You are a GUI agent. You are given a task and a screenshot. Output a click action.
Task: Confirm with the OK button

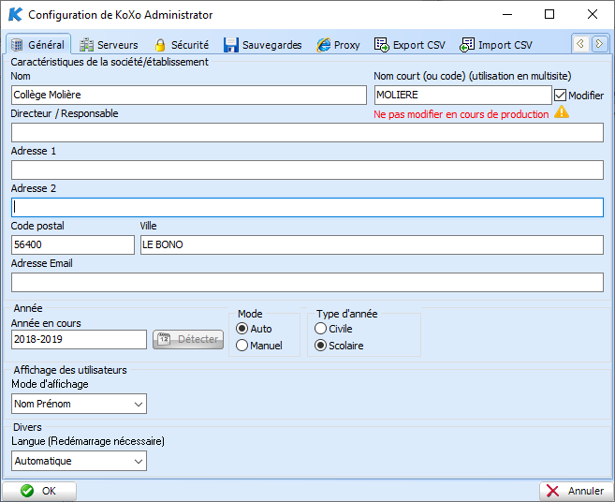tap(39, 491)
